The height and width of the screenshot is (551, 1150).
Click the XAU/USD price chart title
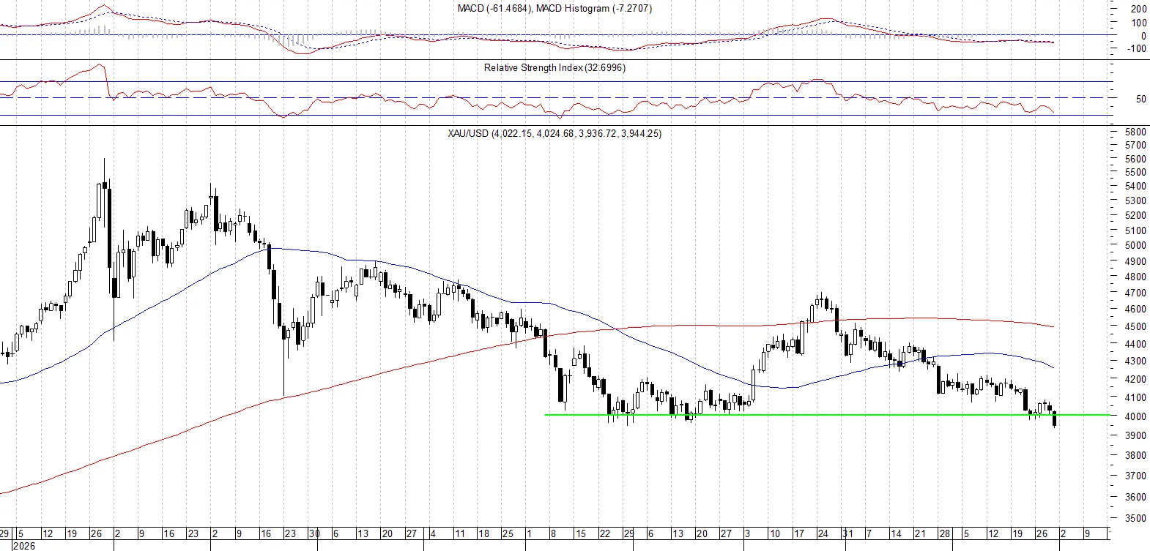point(554,134)
